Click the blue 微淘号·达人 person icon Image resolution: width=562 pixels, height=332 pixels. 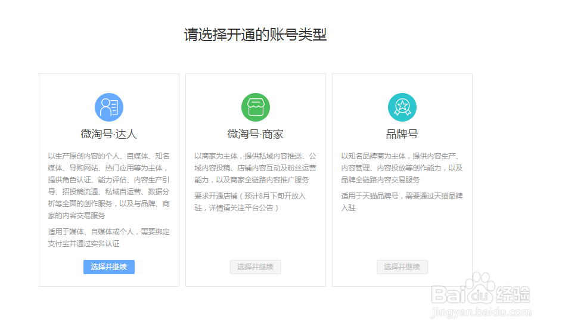109,107
